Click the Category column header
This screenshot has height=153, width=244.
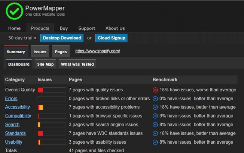(15, 79)
